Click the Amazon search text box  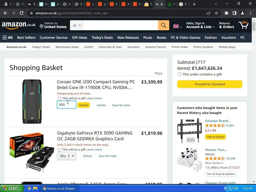pyautogui.click(x=120, y=25)
